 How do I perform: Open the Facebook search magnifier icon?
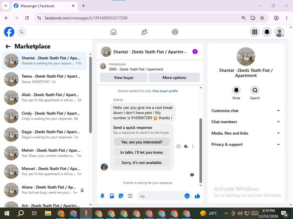pyautogui.click(x=22, y=32)
